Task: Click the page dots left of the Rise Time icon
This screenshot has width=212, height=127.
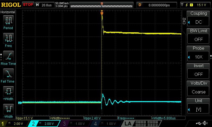Action: pyautogui.click(x=1, y=57)
